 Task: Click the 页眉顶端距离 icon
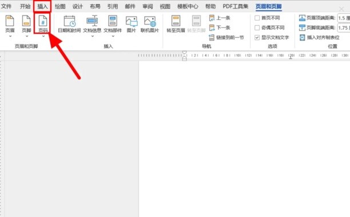[x=302, y=18]
